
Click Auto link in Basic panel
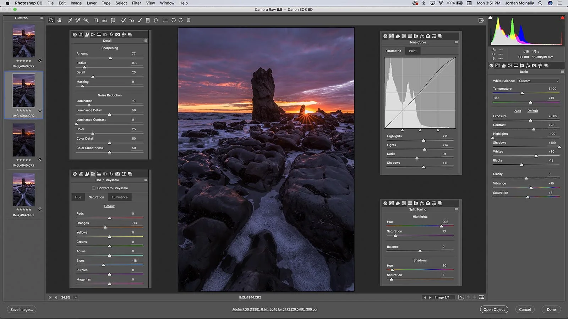pos(518,111)
